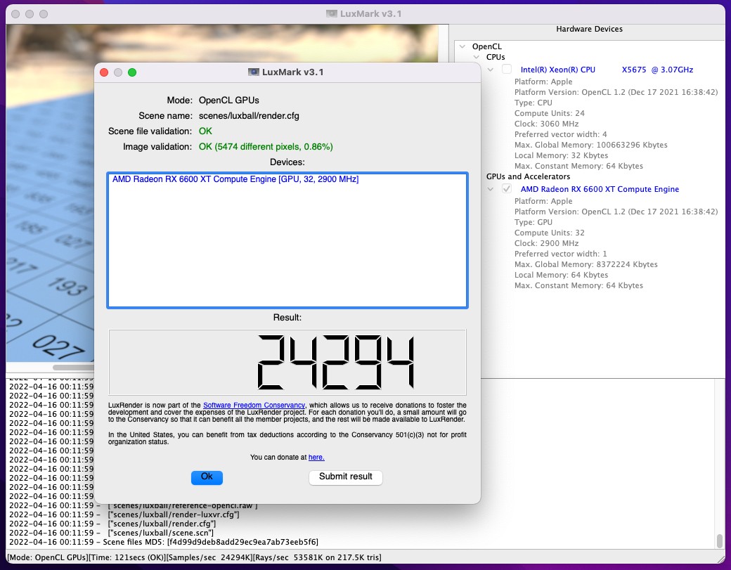Click the Hardware Devices panel header
This screenshot has height=570, width=731.
[x=589, y=29]
